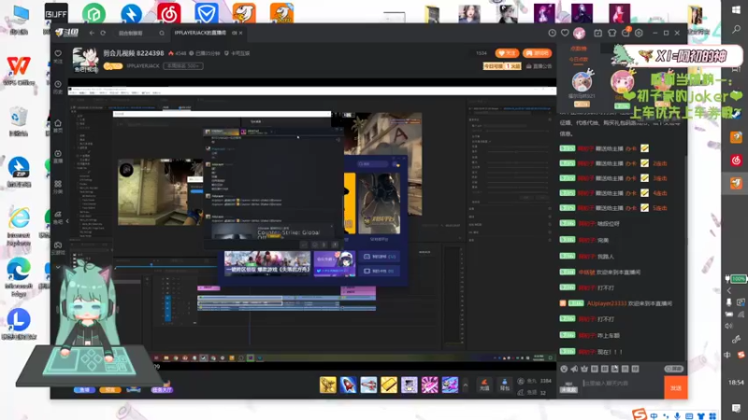Screen dimensions: 748x420
Task: Open the Recycle Bin on the desktop
Action: pos(19,121)
